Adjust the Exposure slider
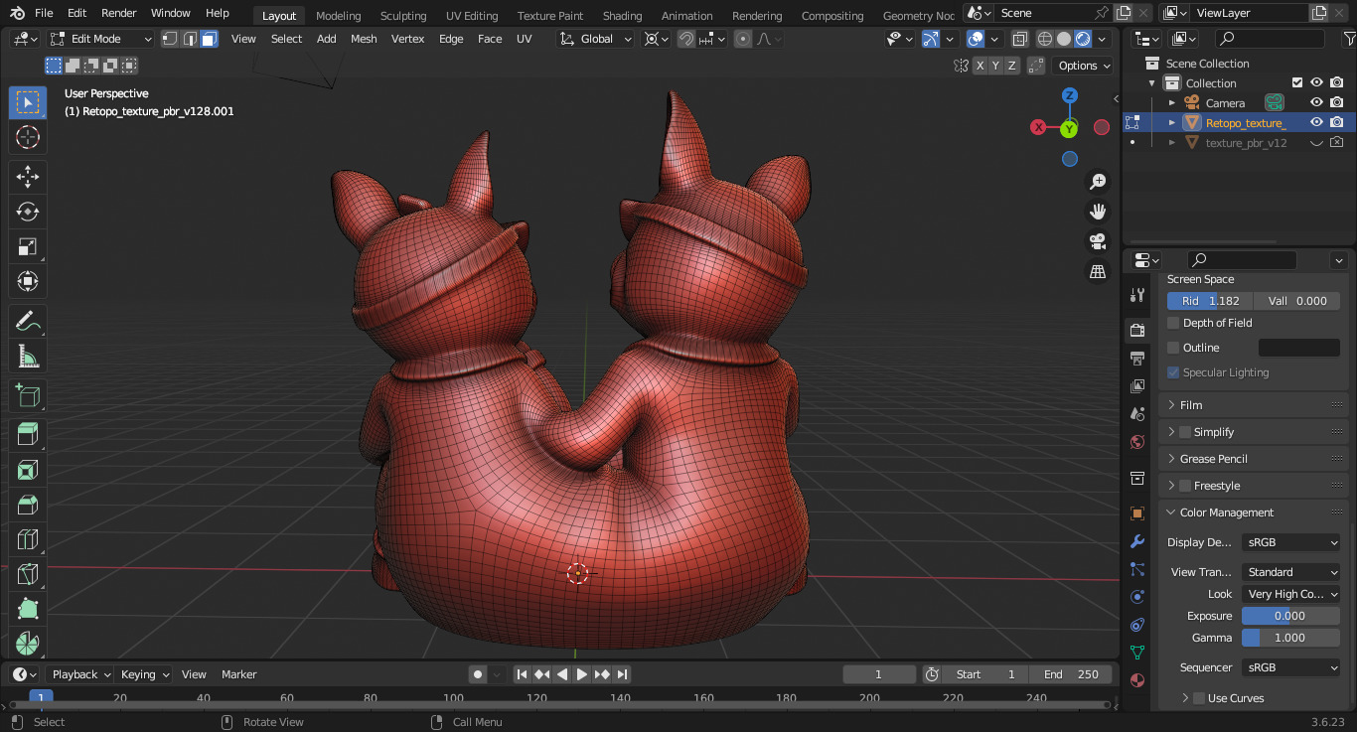The height and width of the screenshot is (732, 1357). coord(1290,616)
